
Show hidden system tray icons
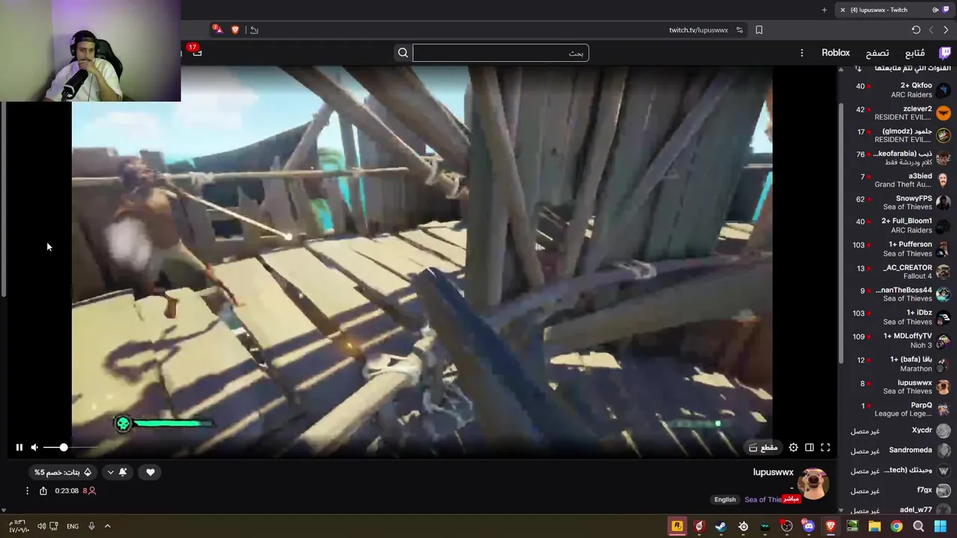(x=108, y=526)
